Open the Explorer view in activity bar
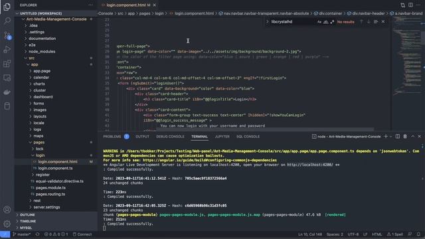This screenshot has width=425, height=239. 7,6
